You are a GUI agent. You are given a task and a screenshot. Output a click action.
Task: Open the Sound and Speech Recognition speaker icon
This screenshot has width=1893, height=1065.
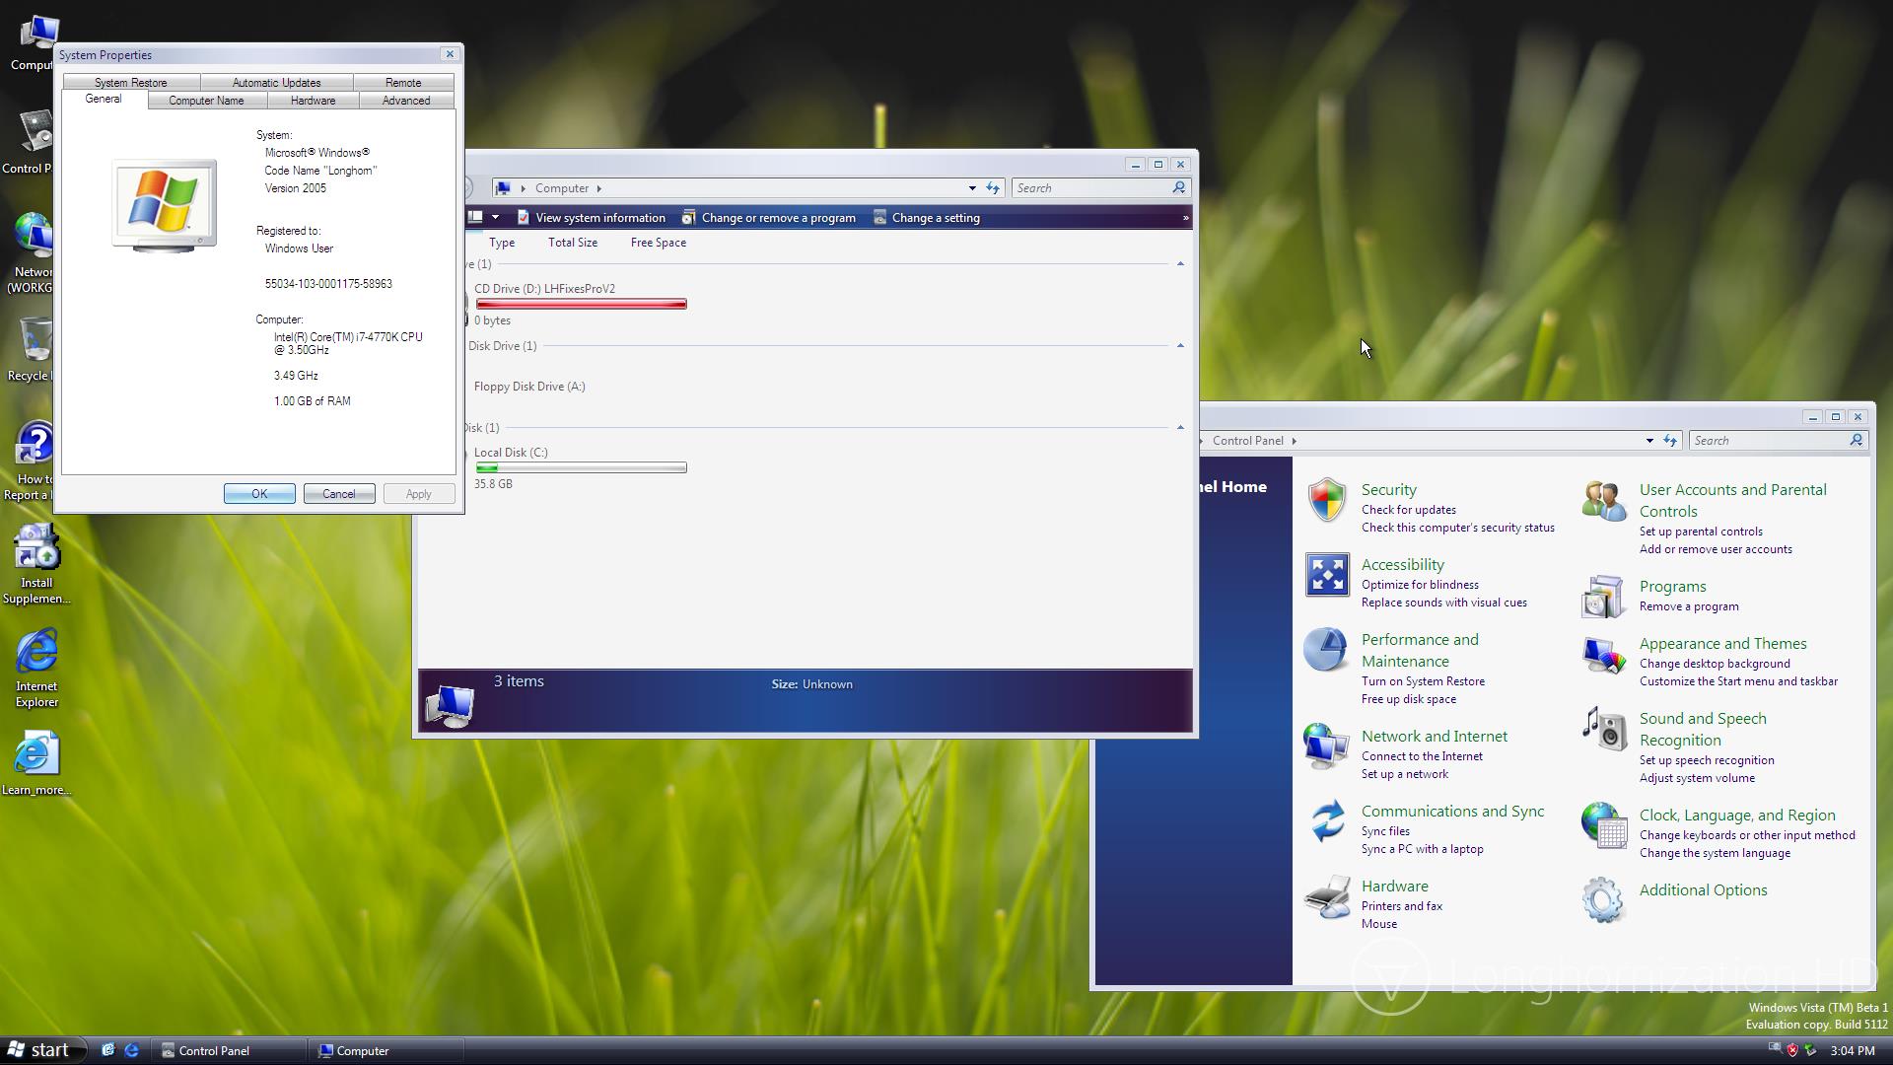click(x=1604, y=730)
